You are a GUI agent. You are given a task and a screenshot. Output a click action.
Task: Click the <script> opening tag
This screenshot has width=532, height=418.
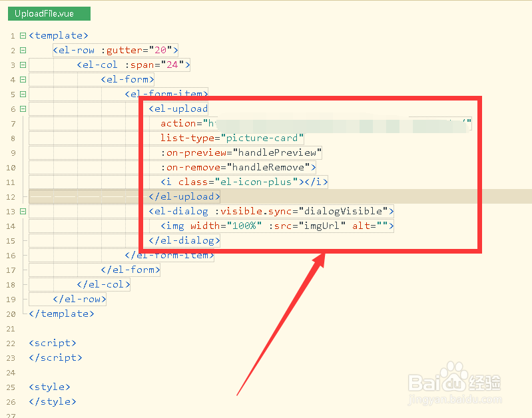(53, 343)
